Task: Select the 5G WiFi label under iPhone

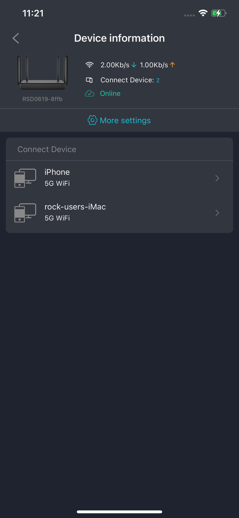Action: pyautogui.click(x=57, y=183)
